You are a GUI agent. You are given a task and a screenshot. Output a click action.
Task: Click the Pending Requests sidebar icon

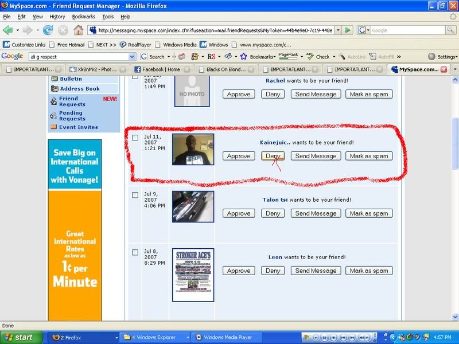coord(53,116)
